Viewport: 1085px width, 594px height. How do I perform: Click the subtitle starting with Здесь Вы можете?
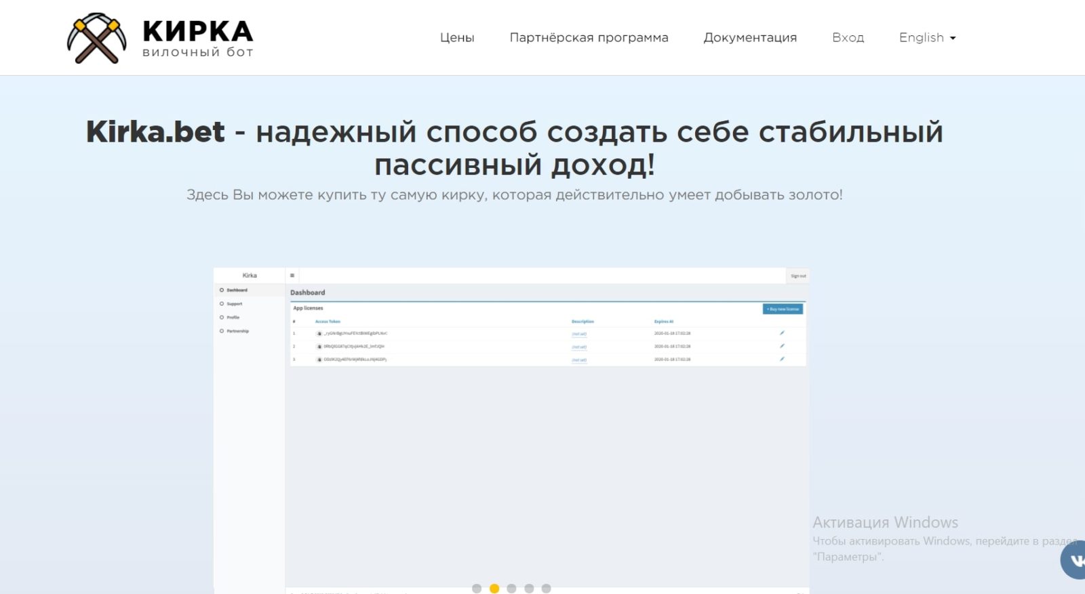[515, 195]
